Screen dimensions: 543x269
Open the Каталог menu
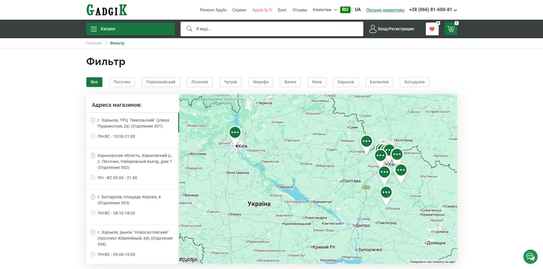131,29
